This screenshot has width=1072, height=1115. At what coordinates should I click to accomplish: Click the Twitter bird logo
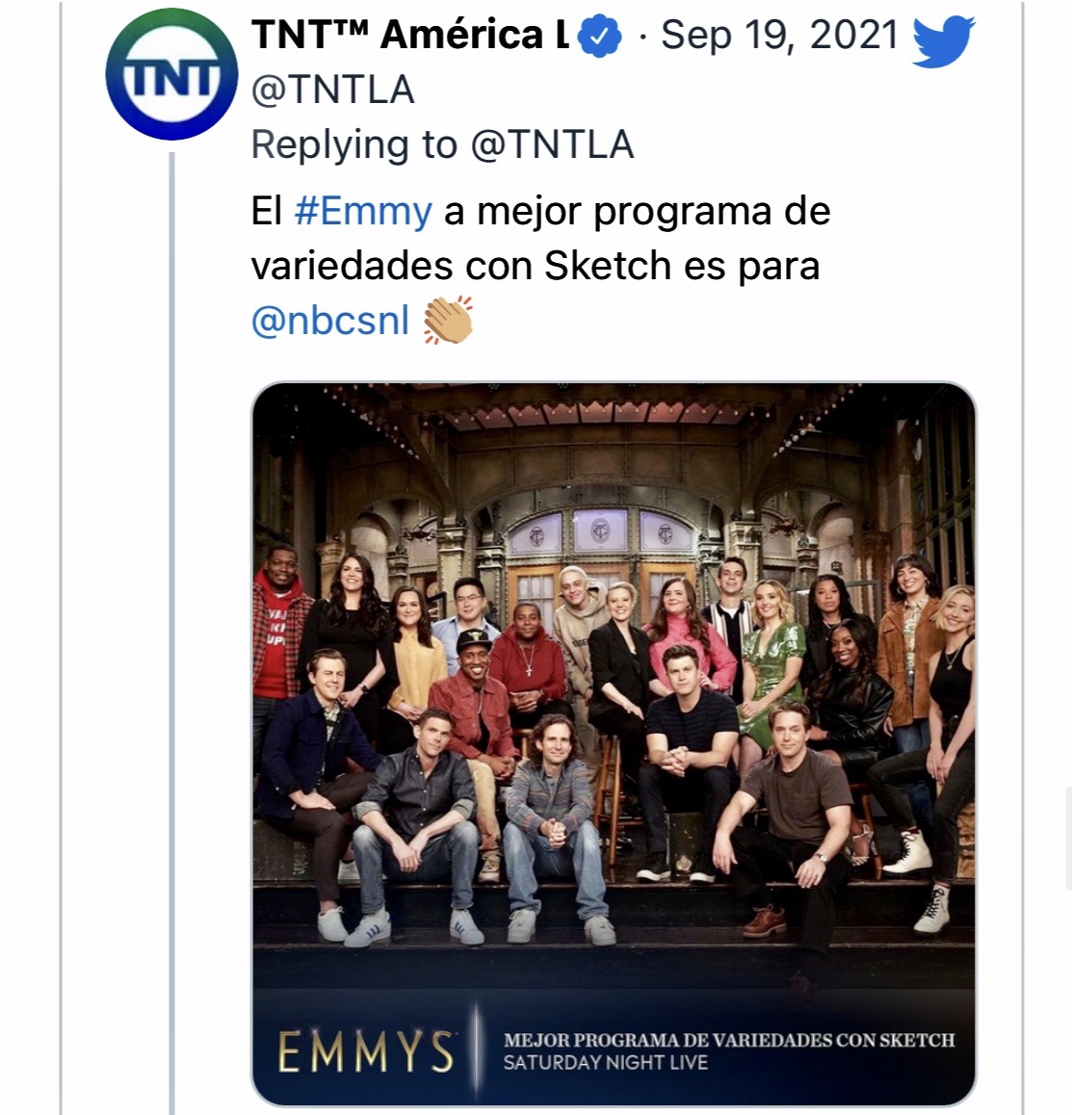point(943,40)
